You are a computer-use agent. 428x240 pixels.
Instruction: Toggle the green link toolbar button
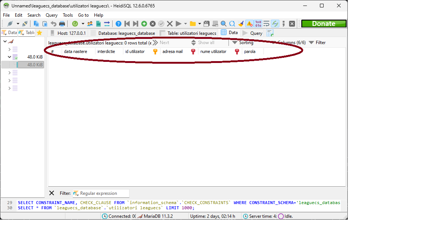coord(275,24)
